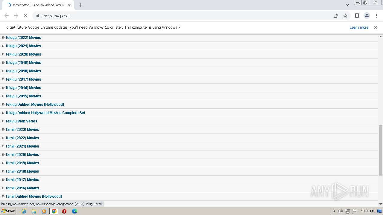Launch Internet Explorer from taskbar

(x=24, y=211)
